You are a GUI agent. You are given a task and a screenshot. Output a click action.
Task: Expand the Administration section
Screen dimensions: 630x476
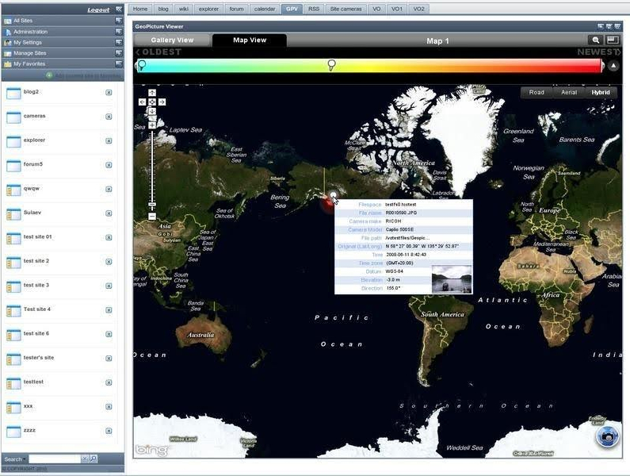tap(119, 32)
